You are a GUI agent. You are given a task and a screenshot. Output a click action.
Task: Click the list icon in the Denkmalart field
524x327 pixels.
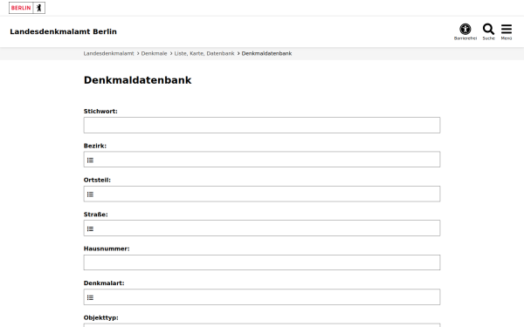90,297
